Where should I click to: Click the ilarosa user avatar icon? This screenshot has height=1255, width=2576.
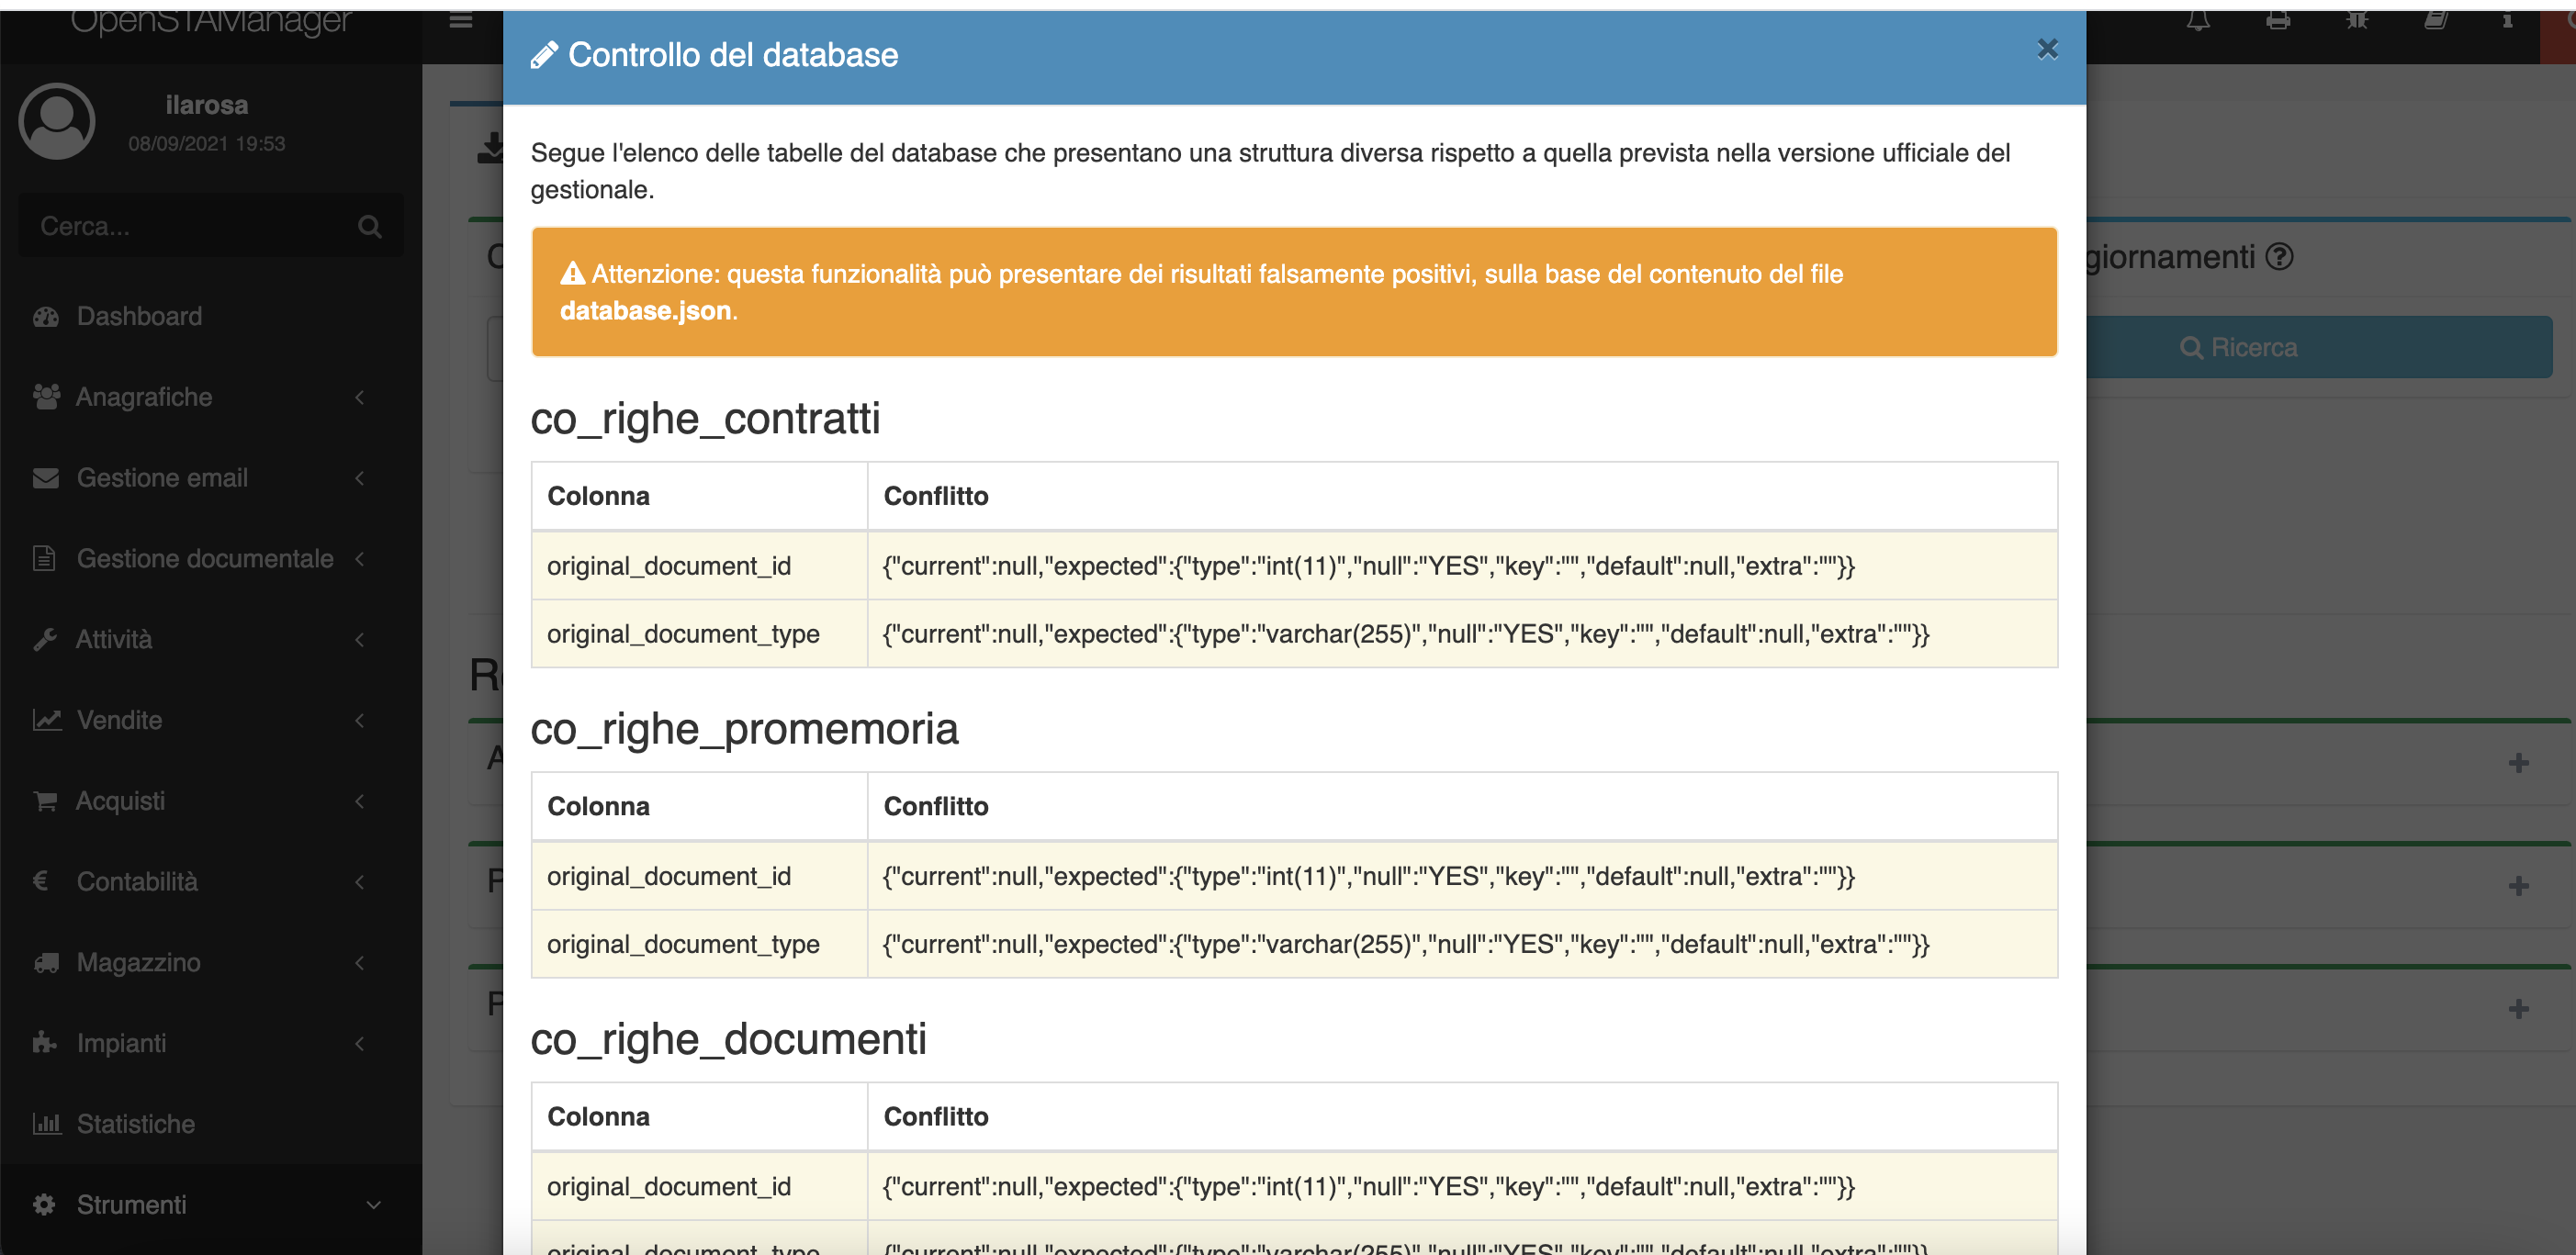tap(57, 121)
